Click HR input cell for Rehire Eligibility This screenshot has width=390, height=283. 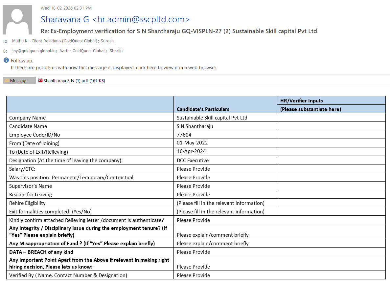[331, 203]
